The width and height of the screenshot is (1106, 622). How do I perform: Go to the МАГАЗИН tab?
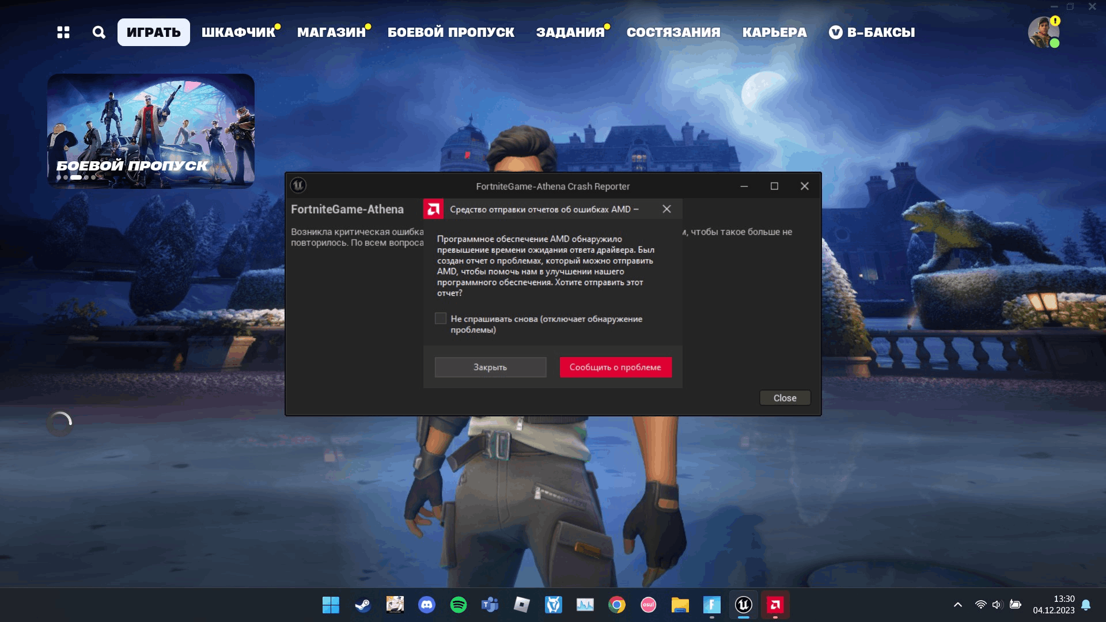tap(332, 32)
